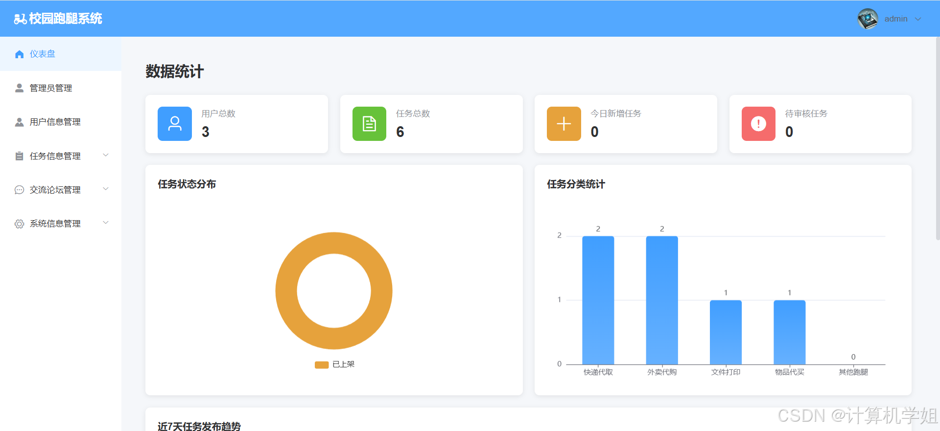Click the 校园跑腿系统 title
The width and height of the screenshot is (940, 431).
tap(66, 19)
